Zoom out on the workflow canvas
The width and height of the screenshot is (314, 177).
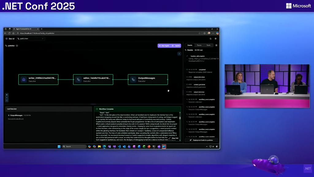pos(7,98)
